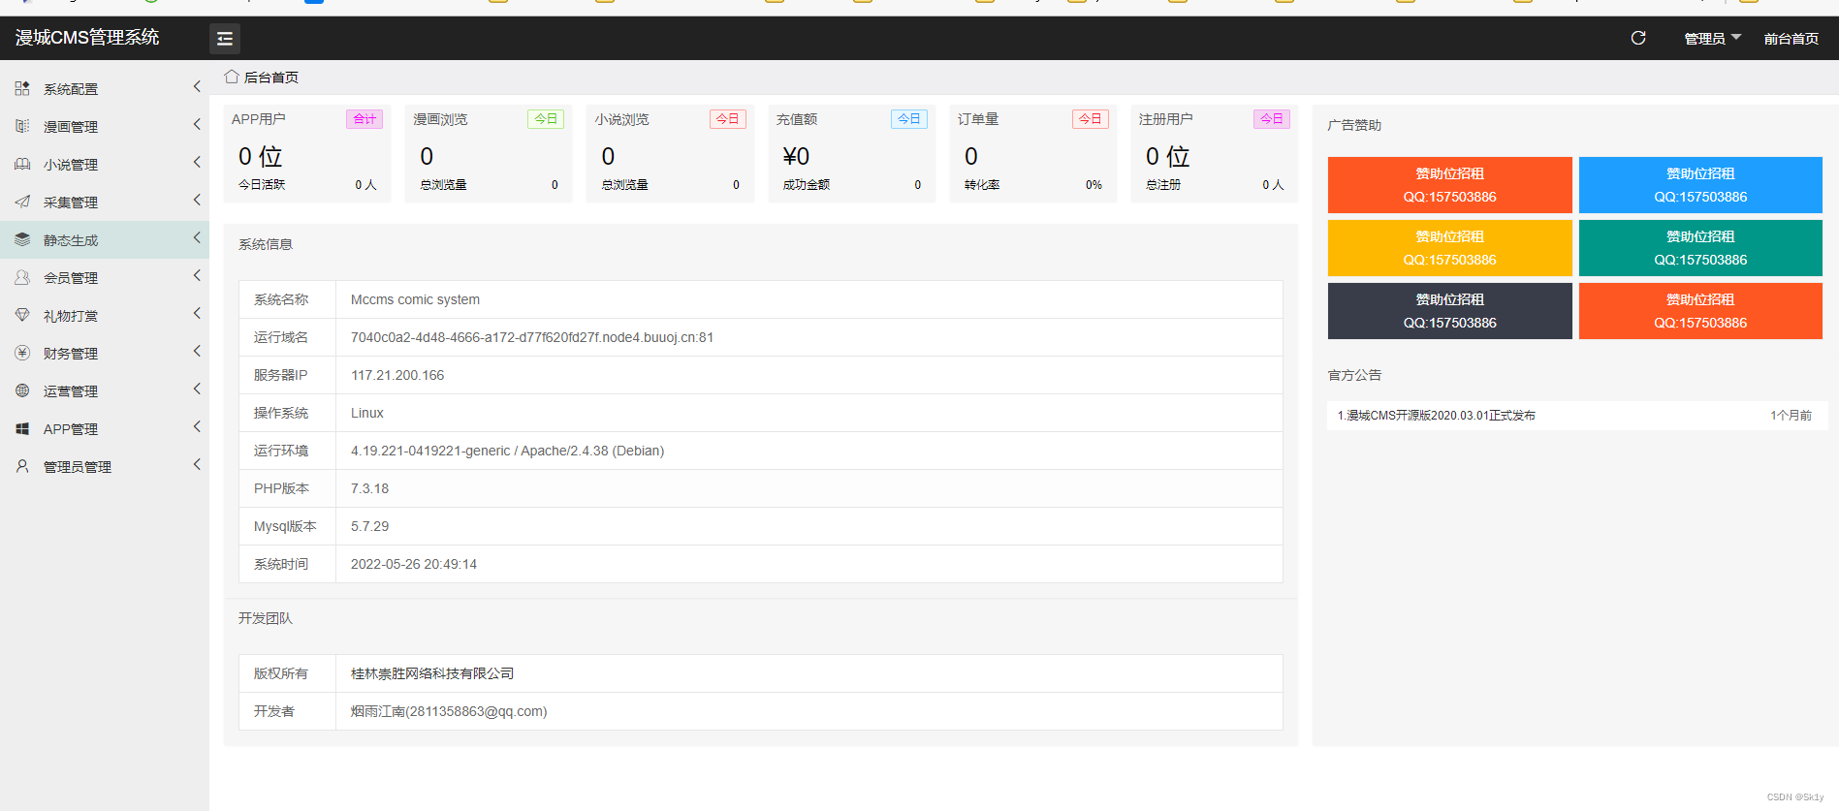Click the first orange 赞助位招租 banner
The image size is (1839, 811).
1449,185
